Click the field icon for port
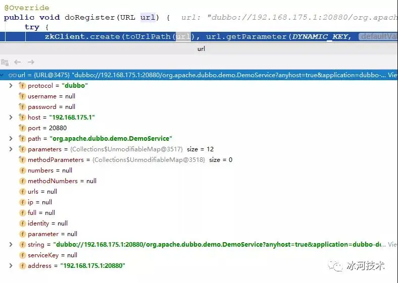 point(22,128)
